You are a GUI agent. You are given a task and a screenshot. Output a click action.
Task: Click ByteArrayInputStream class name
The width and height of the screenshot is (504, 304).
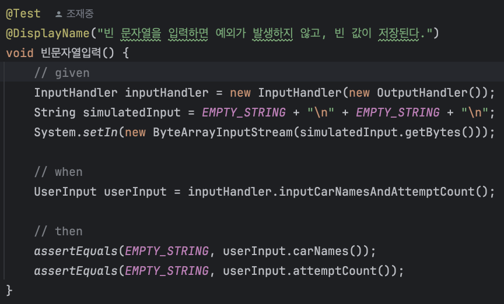(223, 132)
